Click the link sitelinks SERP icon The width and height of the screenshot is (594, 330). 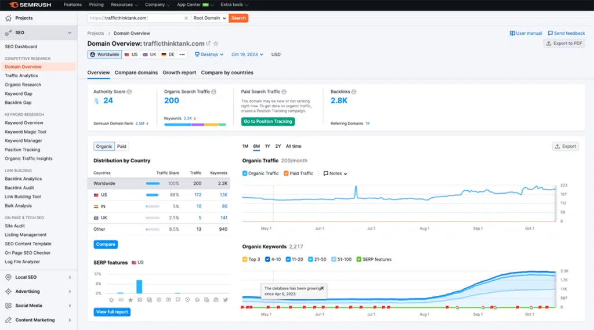[121, 300]
